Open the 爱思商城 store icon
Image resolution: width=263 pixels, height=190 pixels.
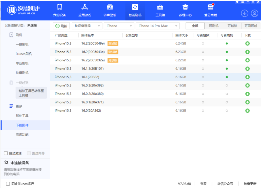coord(211,7)
